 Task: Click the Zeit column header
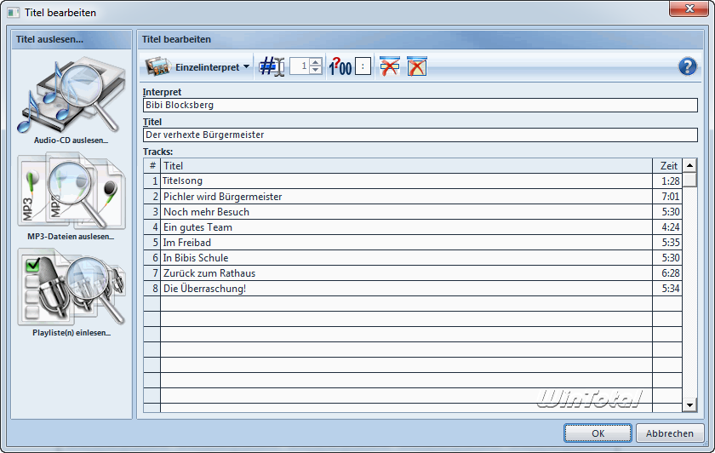tap(667, 165)
